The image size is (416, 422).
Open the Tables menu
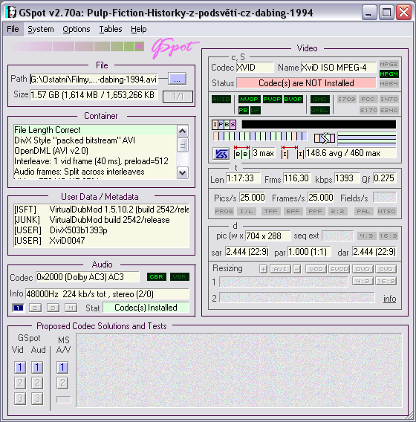[x=111, y=29]
